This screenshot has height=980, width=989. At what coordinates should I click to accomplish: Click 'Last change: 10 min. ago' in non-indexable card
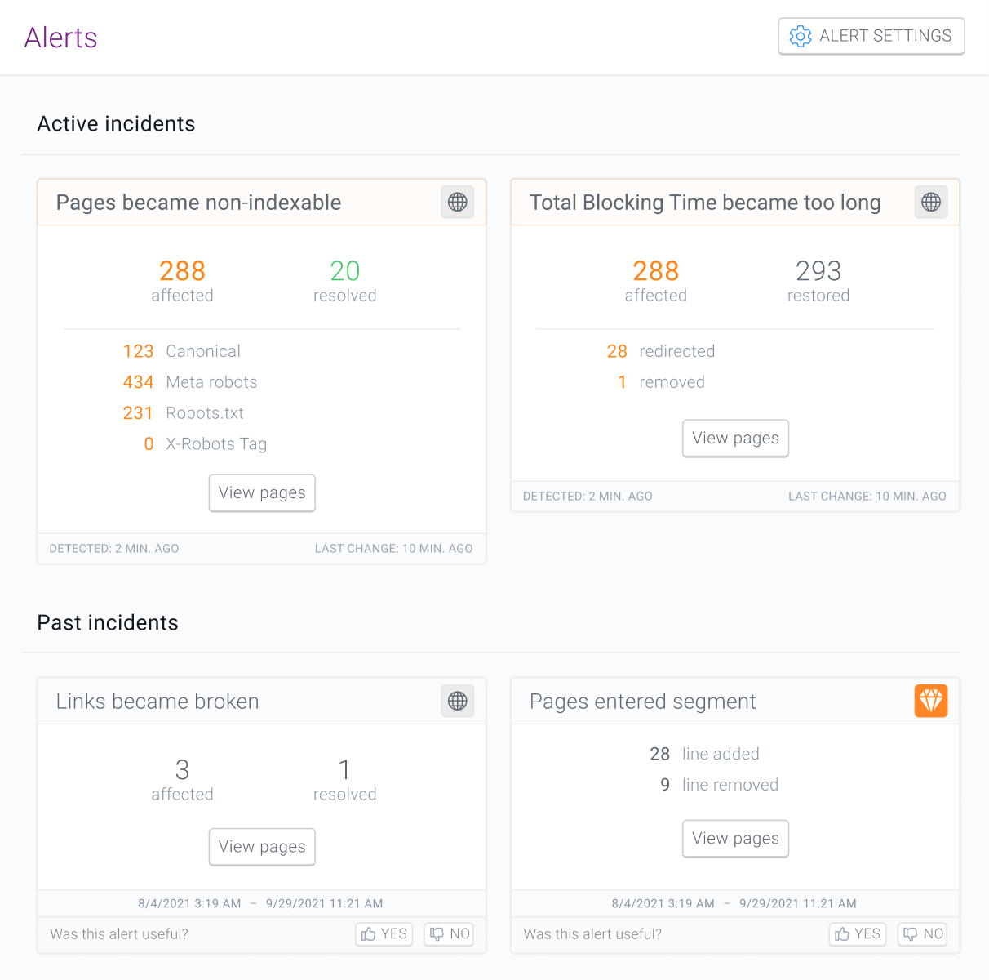(394, 549)
